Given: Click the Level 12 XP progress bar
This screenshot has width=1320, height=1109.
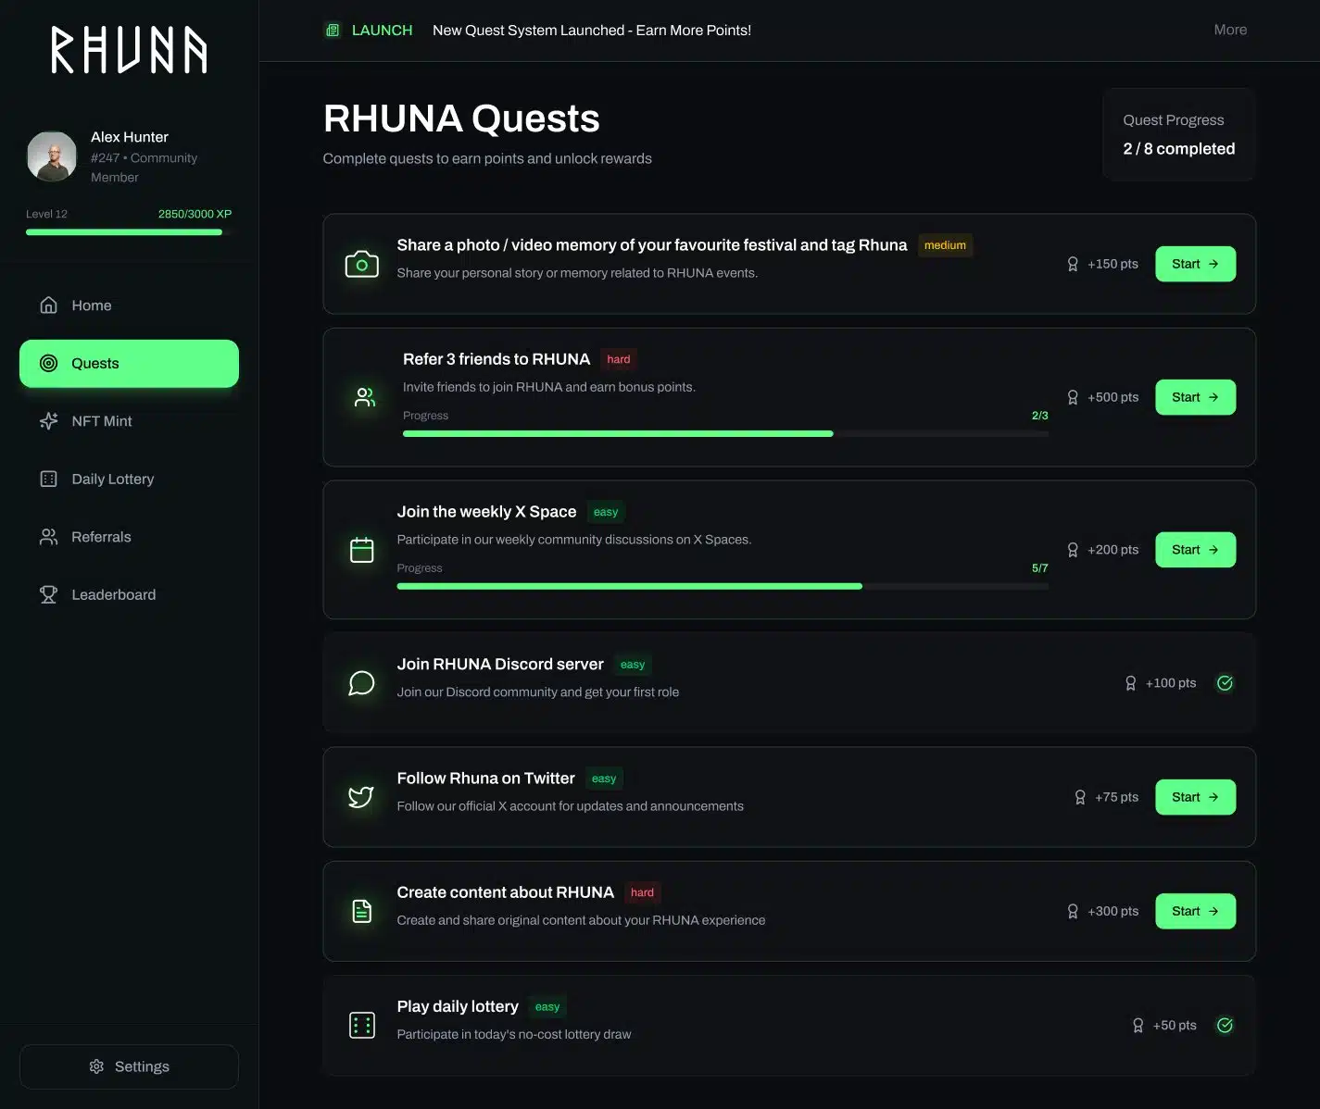Looking at the screenshot, I should [124, 232].
